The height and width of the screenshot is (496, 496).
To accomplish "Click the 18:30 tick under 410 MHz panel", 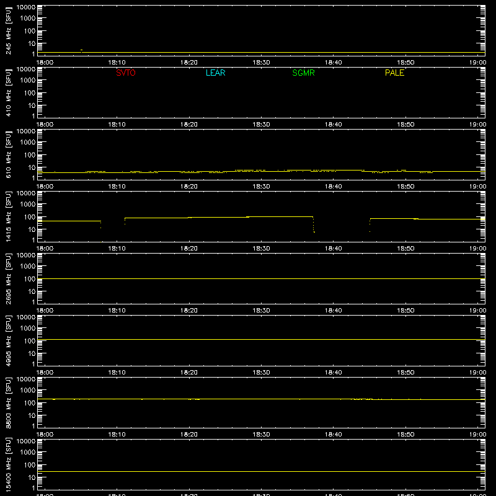I will 261,125.
